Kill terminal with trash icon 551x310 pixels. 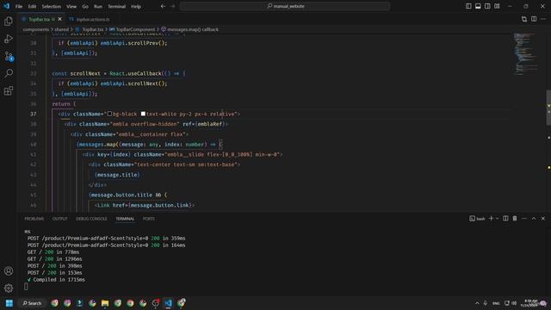(515, 219)
